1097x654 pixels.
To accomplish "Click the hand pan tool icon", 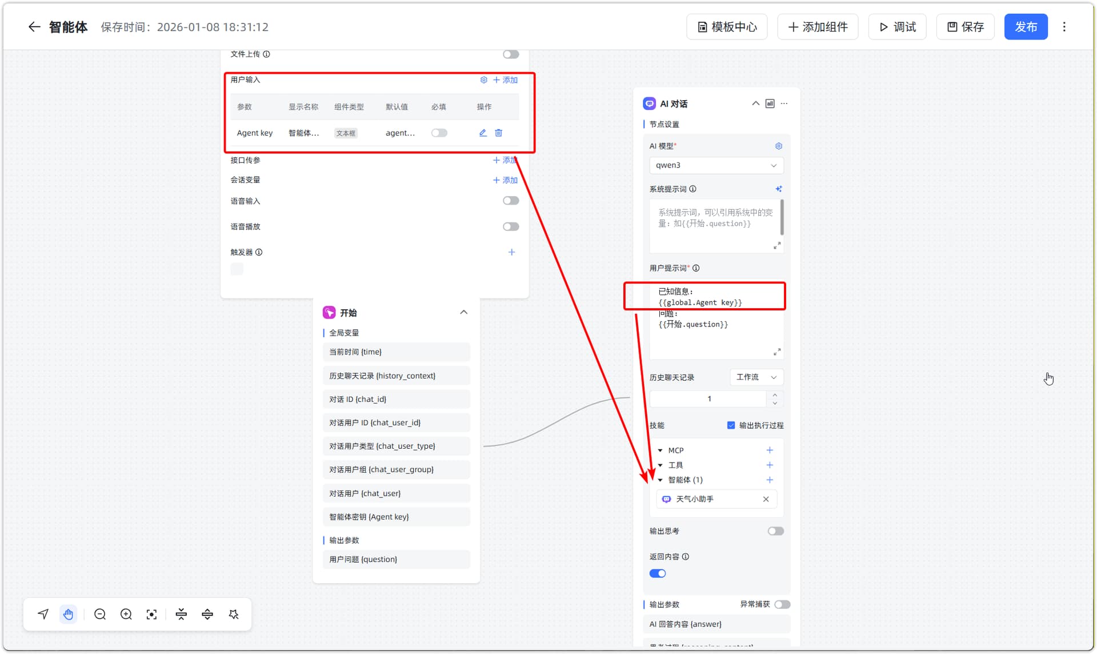I will 69,615.
